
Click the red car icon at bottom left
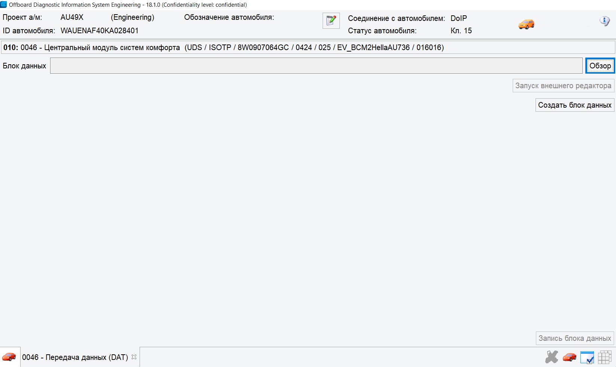pos(9,357)
